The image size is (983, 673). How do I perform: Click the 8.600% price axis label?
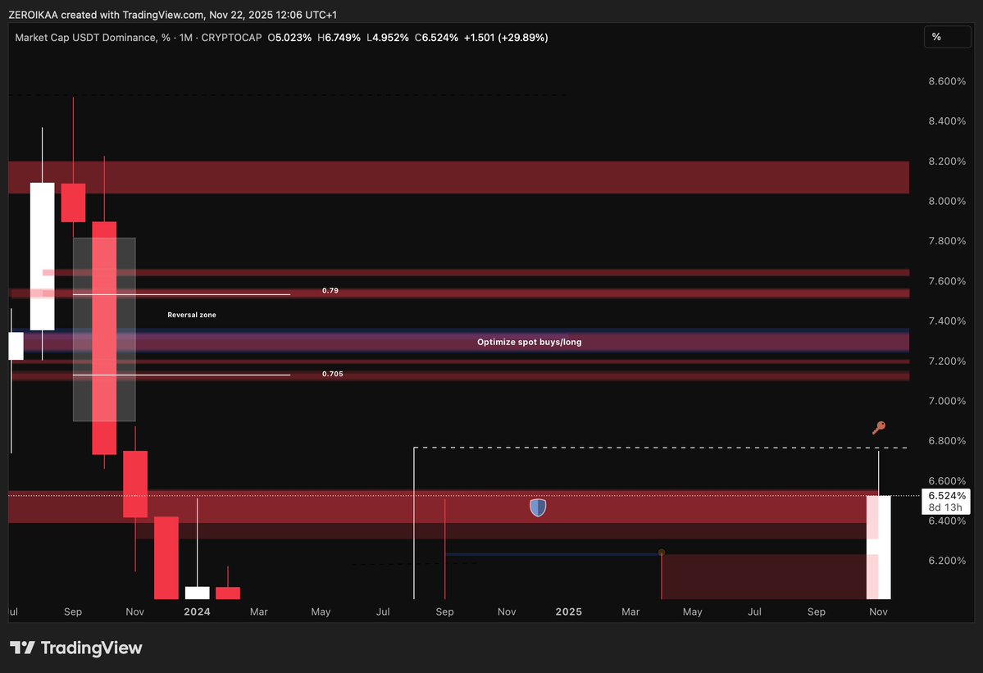click(x=947, y=81)
